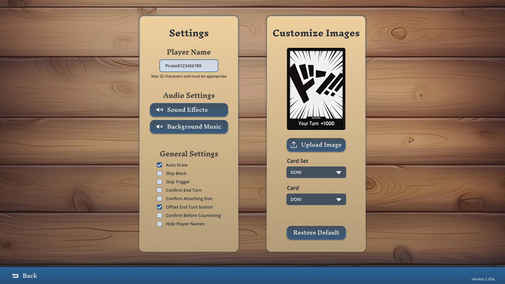Click the Back arrow icon
Image resolution: width=505 pixels, height=284 pixels.
coord(16,276)
